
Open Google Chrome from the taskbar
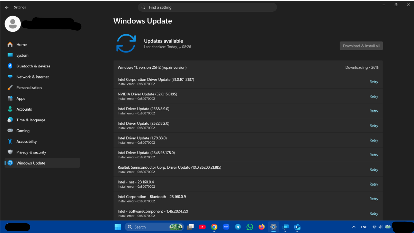(x=214, y=227)
